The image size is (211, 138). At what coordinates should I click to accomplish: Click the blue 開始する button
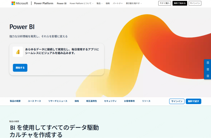[x=20, y=68]
